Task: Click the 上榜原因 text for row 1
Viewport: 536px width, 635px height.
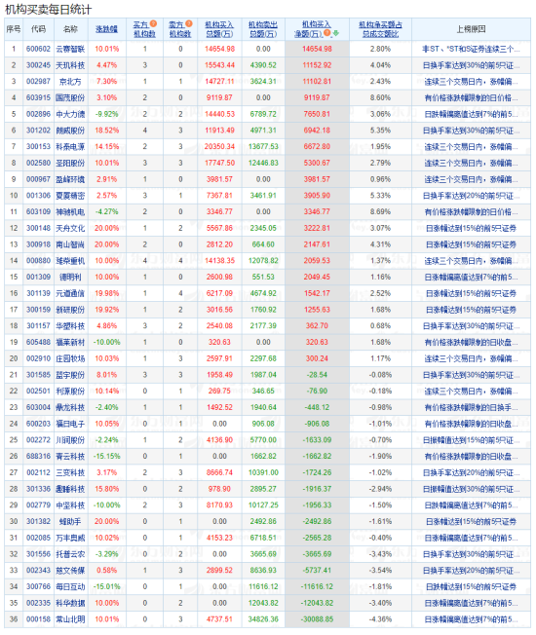Action: coord(471,49)
